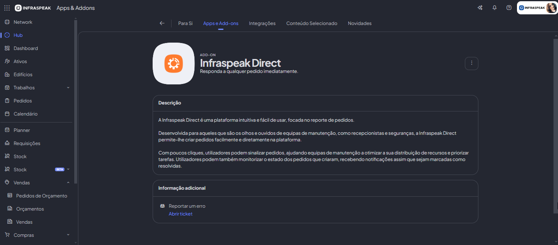Screen dimensions: 558x245
Task: Open the Integrações tab
Action: point(262,23)
